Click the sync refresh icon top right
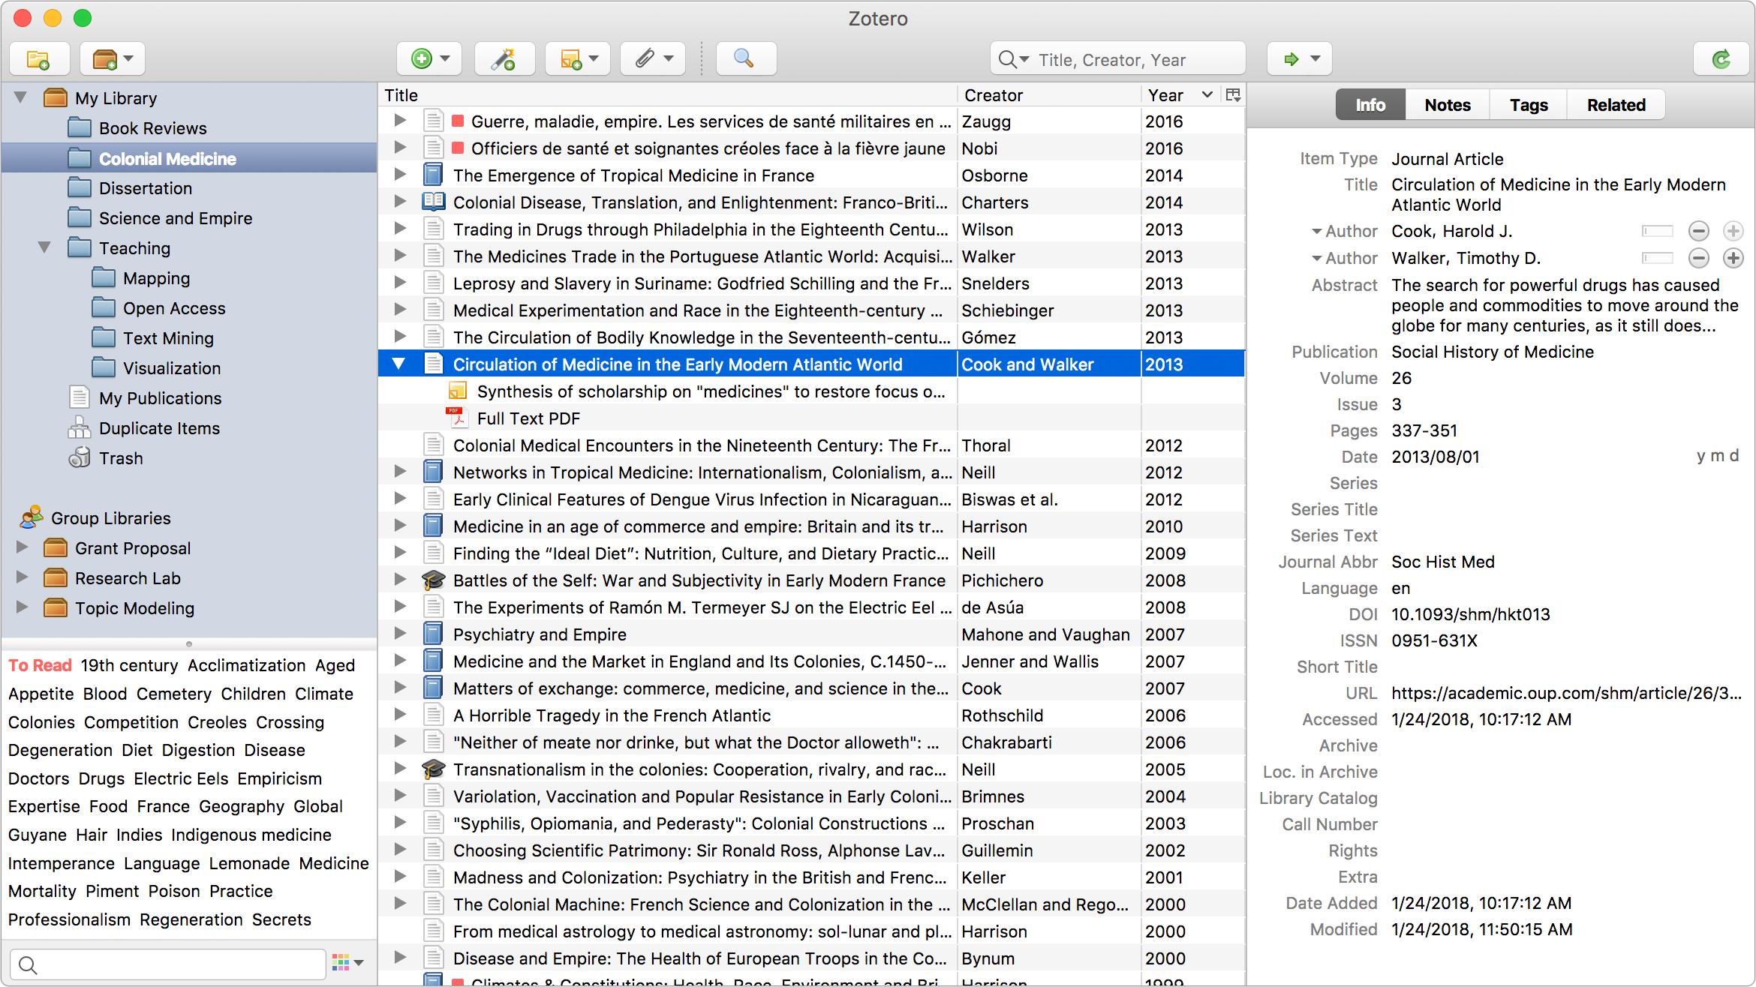The width and height of the screenshot is (1756, 987). [x=1718, y=58]
